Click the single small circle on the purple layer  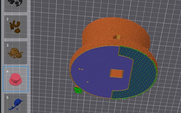88,82
